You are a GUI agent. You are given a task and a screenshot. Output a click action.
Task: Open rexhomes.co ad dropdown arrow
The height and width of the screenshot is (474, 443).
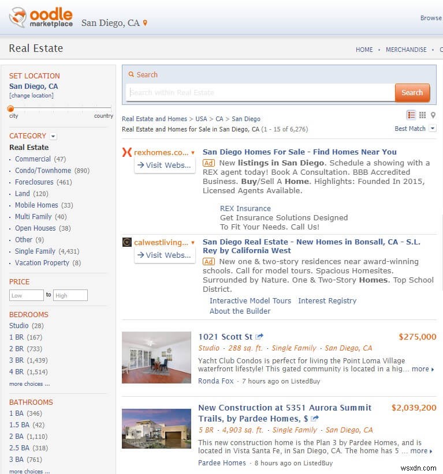coord(193,153)
